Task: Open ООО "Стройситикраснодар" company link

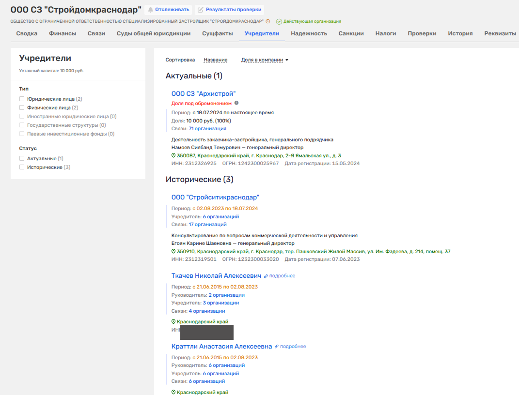Action: point(215,197)
